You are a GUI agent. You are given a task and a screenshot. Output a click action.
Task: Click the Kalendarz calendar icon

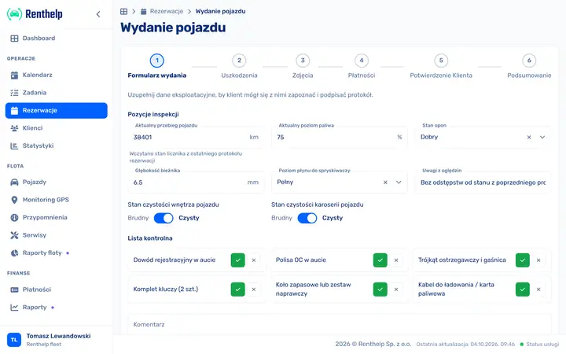(14, 76)
